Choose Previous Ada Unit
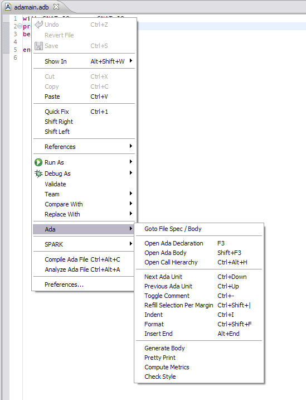The image size is (306, 400). point(199,286)
